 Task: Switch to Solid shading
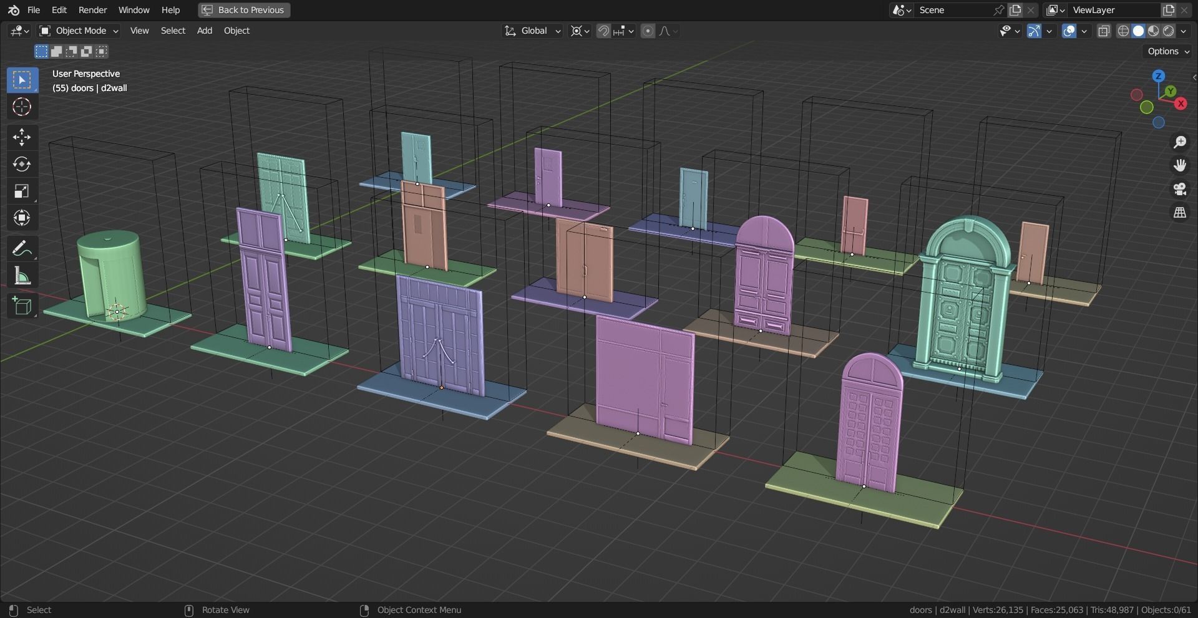(1139, 31)
